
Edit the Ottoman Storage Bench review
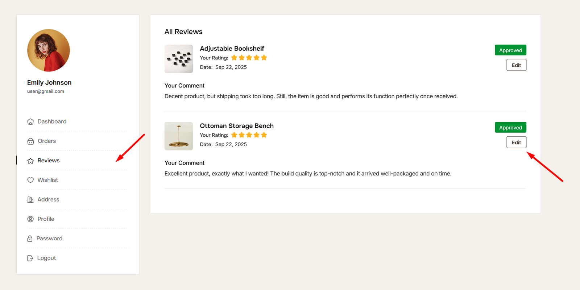[516, 142]
